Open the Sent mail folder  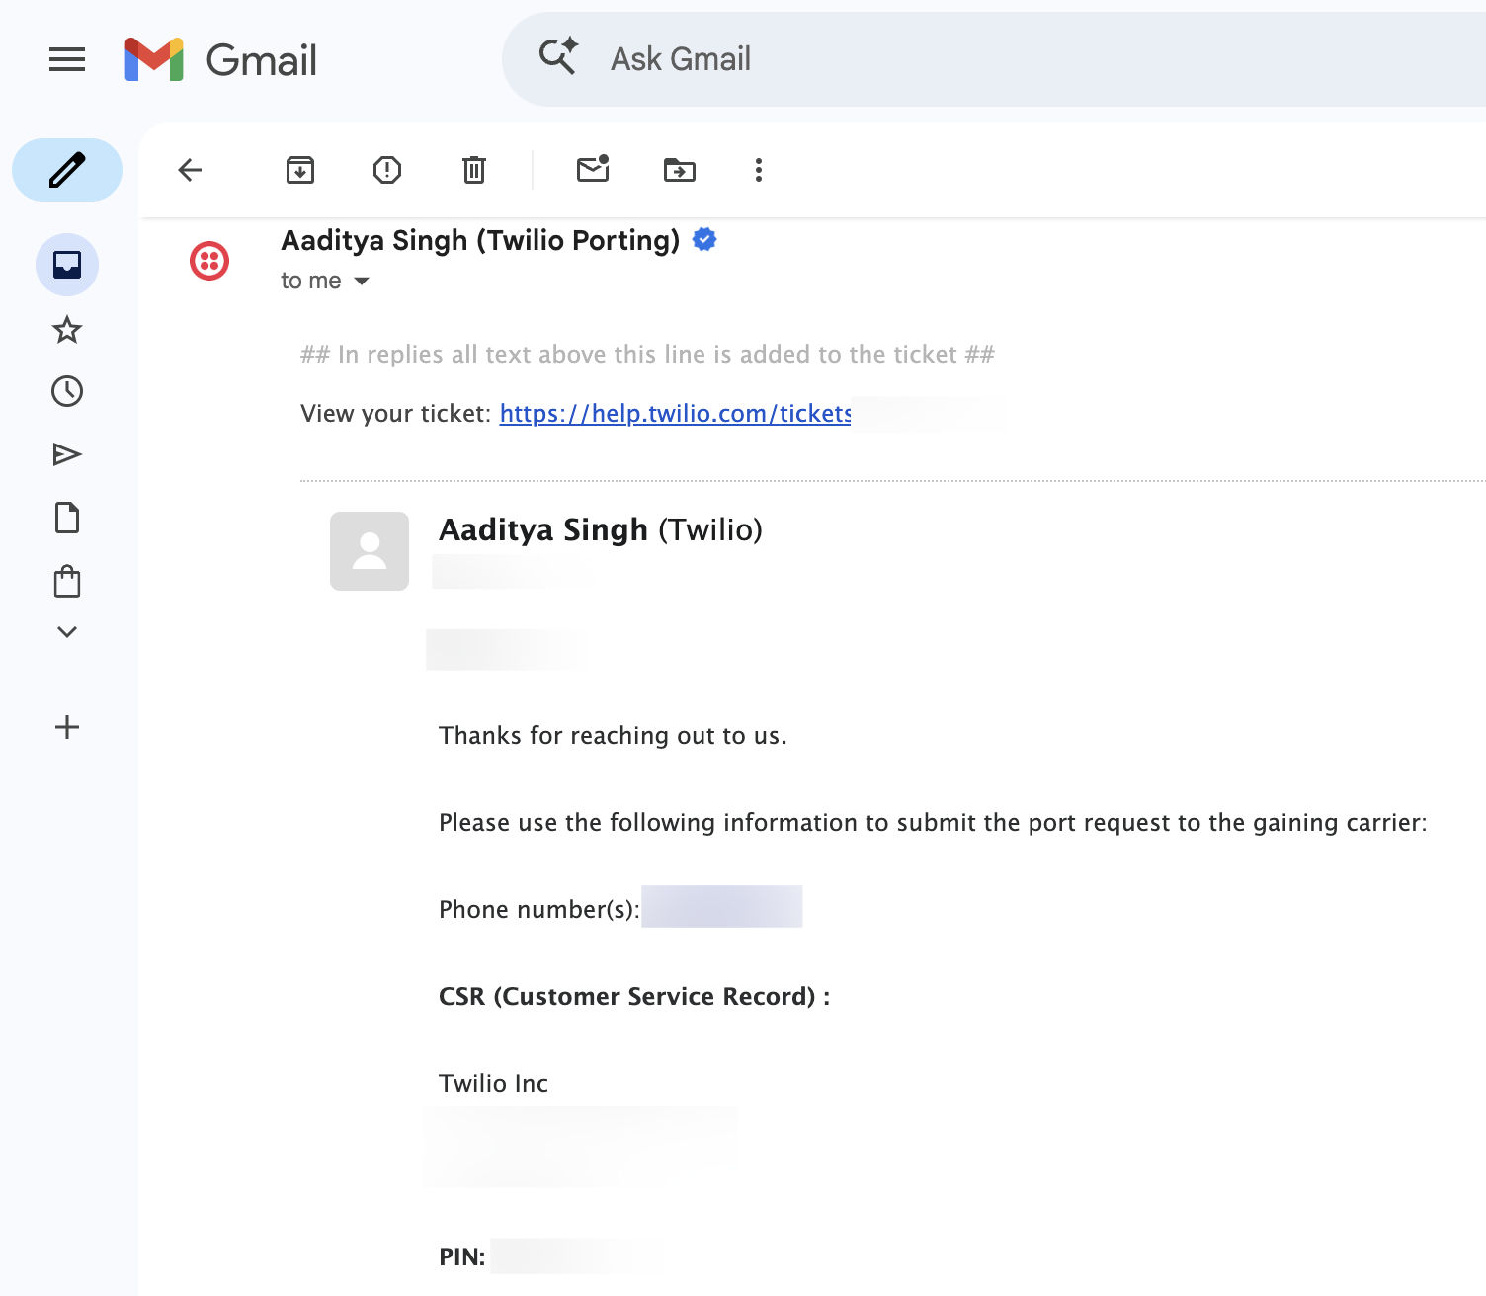pyautogui.click(x=67, y=454)
